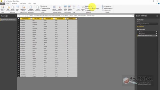Click the All Properties link
Viewport: 160px width, 90px height.
(x=140, y=26)
